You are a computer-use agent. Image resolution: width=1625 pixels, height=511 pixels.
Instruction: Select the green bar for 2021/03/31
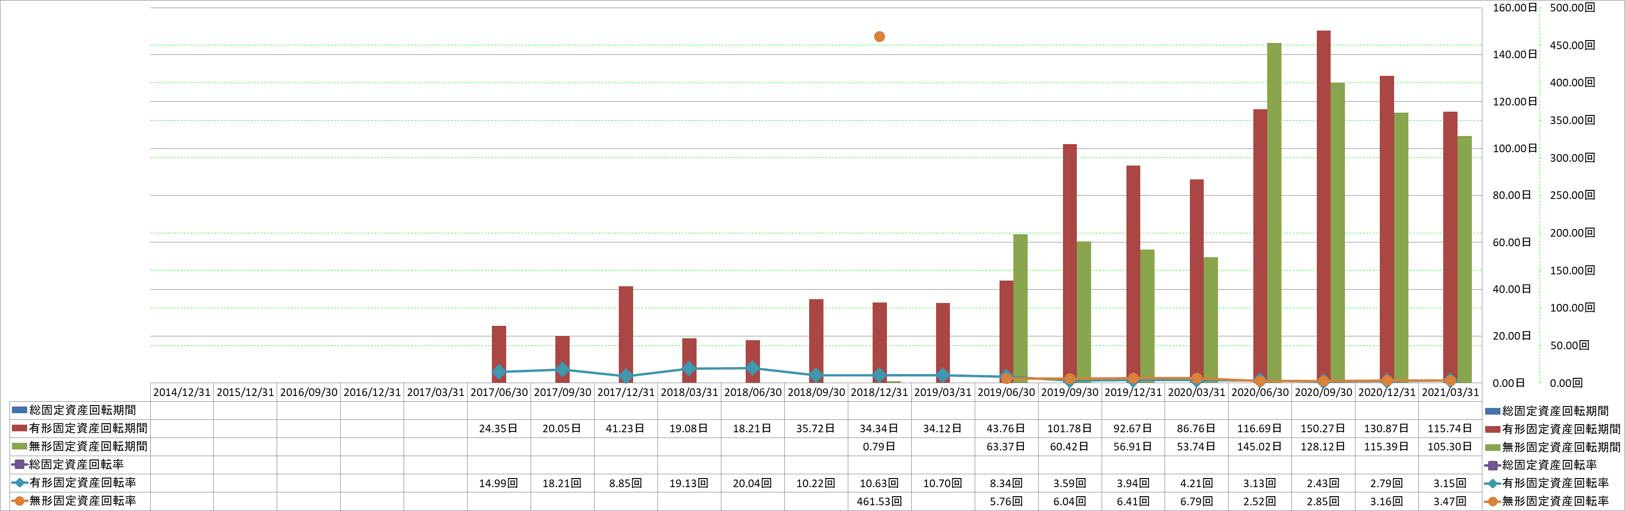click(1464, 259)
